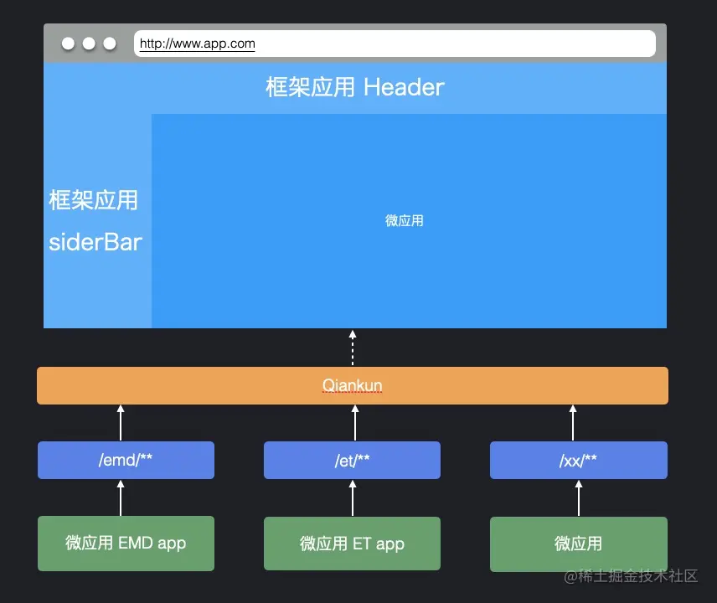Click the central 微应用 content area
This screenshot has height=603, width=717.
pyautogui.click(x=409, y=221)
